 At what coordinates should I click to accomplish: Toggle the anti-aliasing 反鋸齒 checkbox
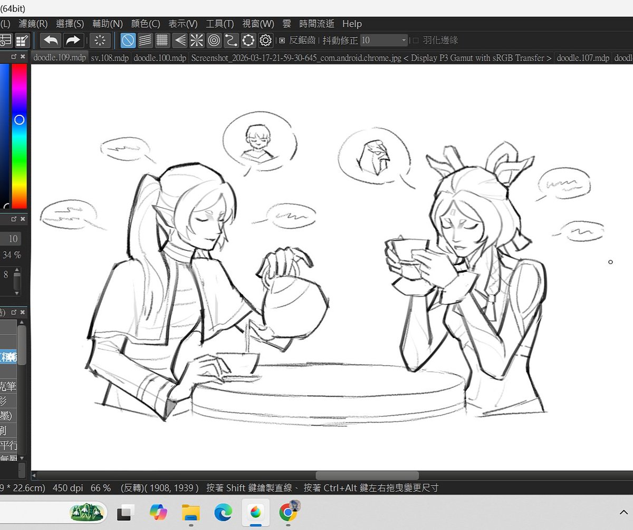coord(282,40)
